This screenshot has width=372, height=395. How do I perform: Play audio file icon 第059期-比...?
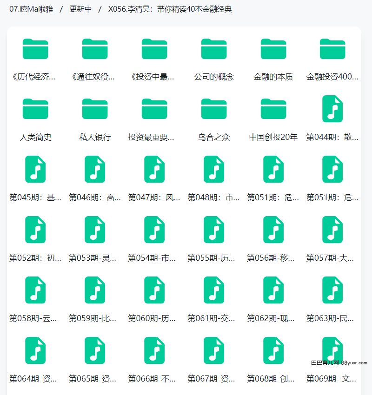(95, 290)
